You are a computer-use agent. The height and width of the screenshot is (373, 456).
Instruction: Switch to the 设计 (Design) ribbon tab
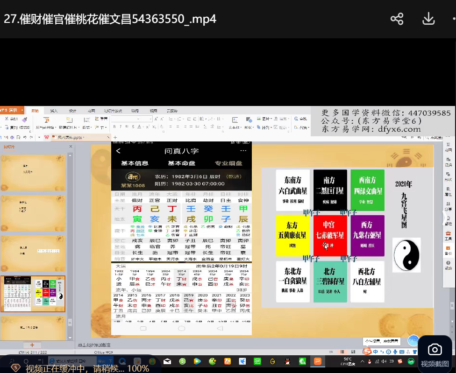72,111
